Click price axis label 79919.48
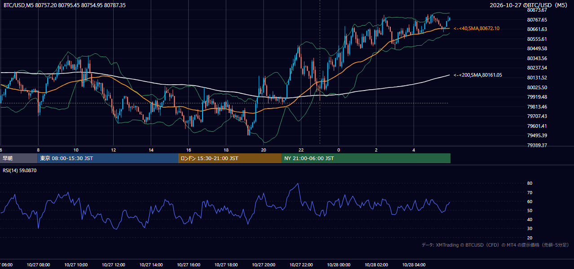 click(537, 97)
